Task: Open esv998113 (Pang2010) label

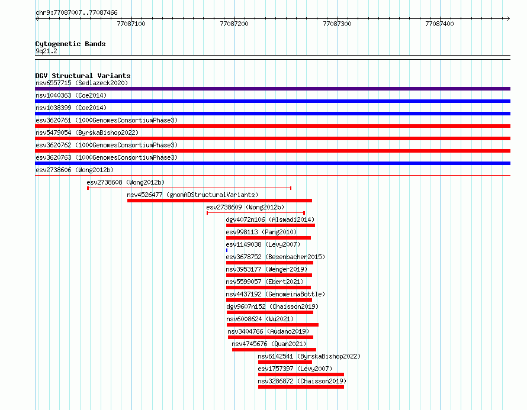Action: [262, 232]
